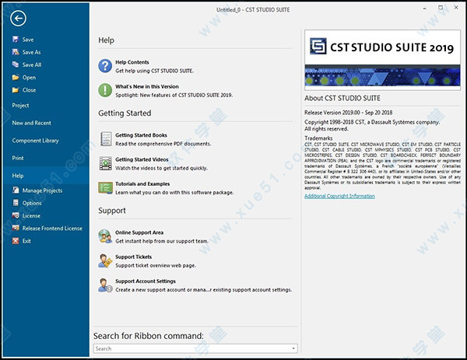Screen dimensions: 467x360
Task: Select the Help section in sidebar
Action: click(46, 176)
